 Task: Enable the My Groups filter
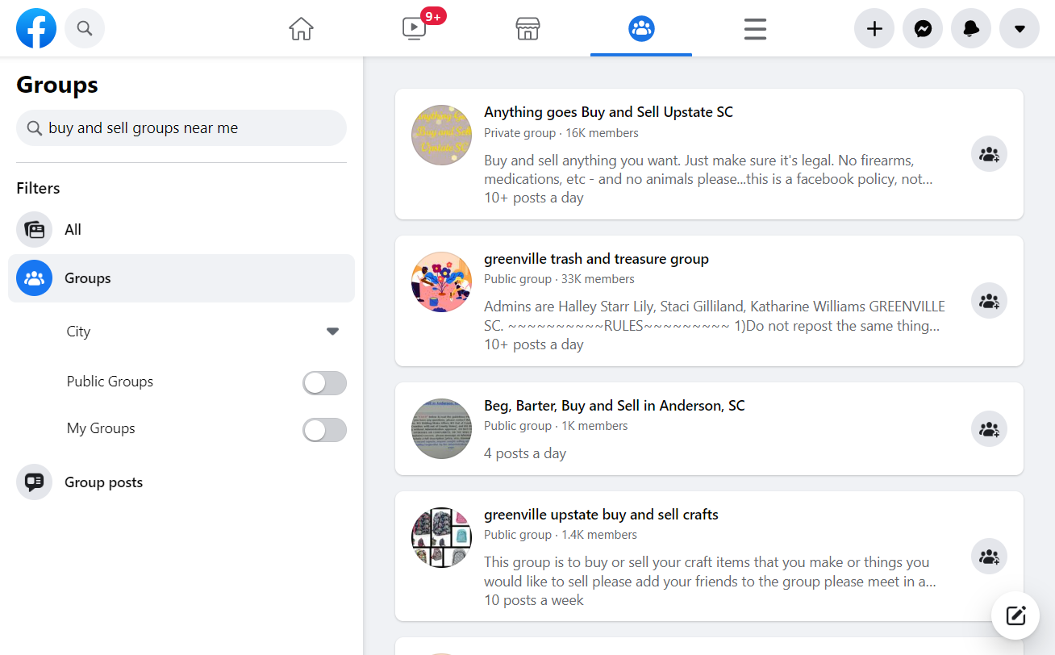324,429
